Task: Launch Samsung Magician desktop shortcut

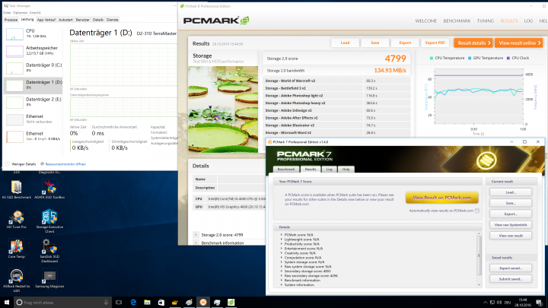Action: point(49,278)
